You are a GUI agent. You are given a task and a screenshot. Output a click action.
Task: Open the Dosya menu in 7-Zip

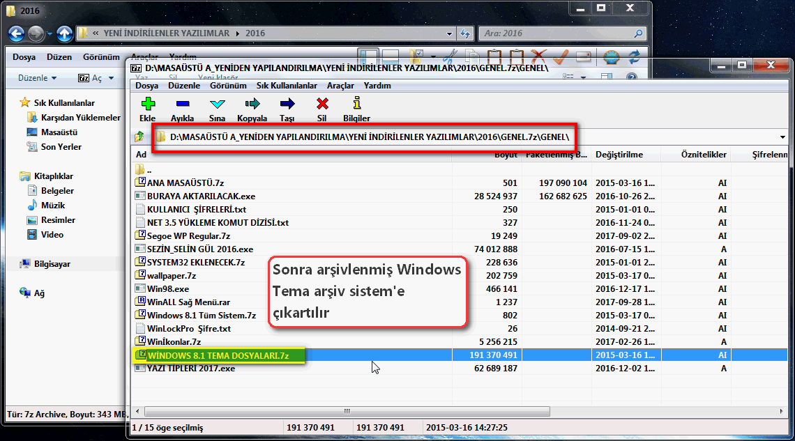click(x=146, y=86)
